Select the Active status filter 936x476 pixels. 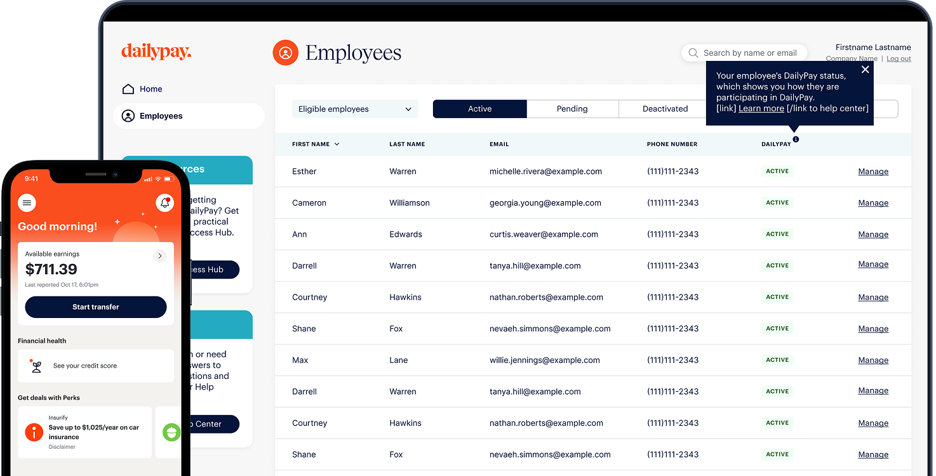pyautogui.click(x=479, y=109)
